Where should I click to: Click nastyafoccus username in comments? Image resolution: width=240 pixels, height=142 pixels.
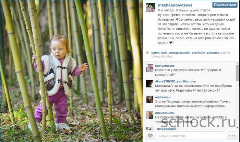pos(165,66)
